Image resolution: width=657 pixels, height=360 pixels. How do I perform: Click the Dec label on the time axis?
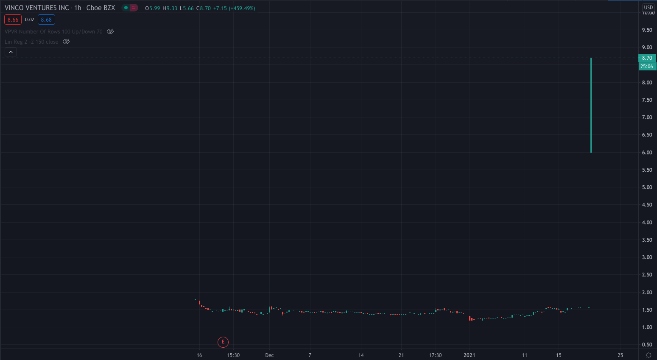269,355
